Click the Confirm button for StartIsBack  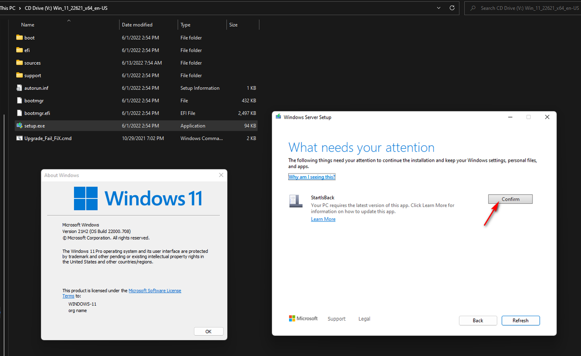pos(510,199)
